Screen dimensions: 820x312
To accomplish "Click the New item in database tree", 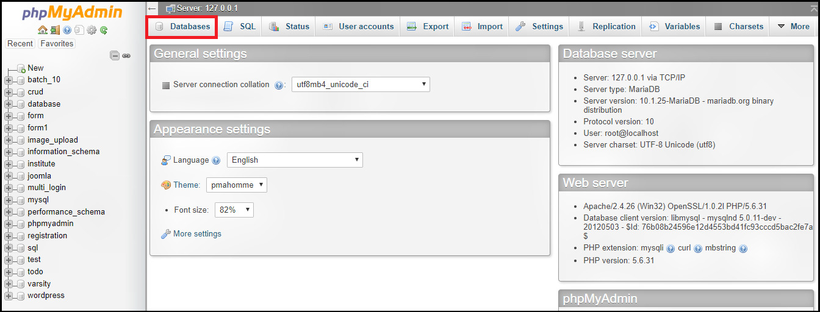I will click(x=35, y=68).
